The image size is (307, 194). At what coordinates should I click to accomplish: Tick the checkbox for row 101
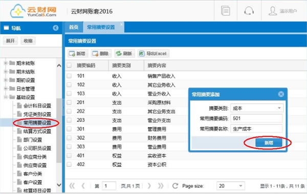[69, 76]
